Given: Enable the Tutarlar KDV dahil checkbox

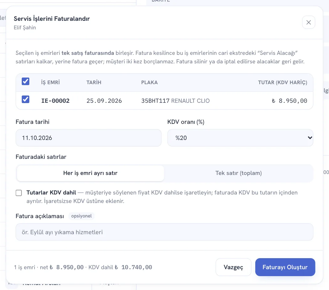Looking at the screenshot, I should [x=19, y=193].
